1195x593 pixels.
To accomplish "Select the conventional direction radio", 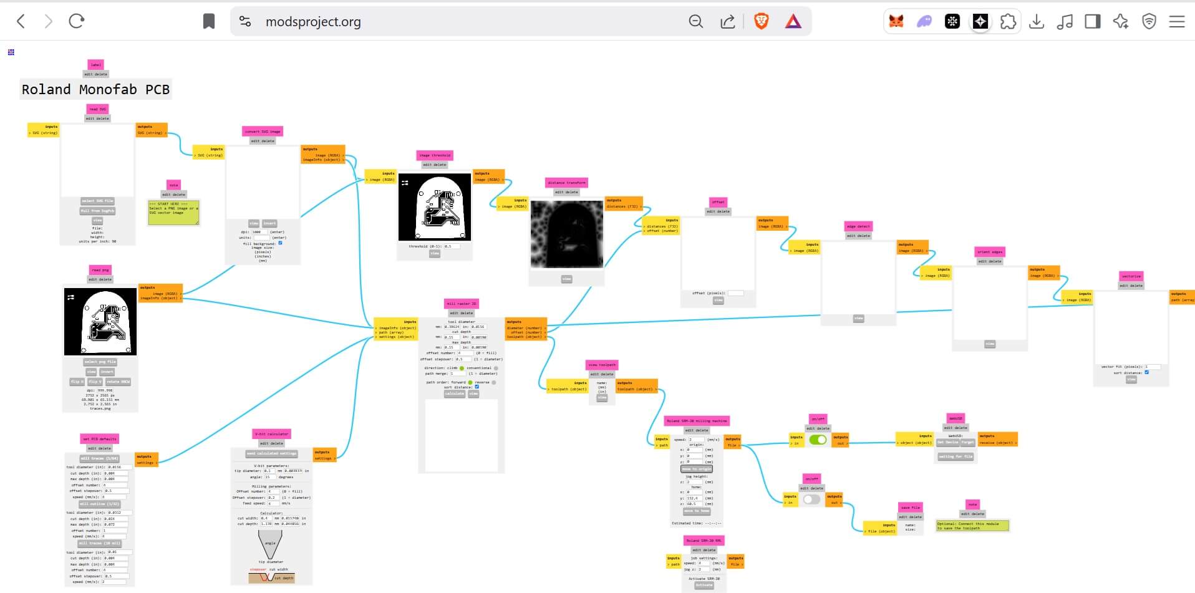I will click(496, 369).
